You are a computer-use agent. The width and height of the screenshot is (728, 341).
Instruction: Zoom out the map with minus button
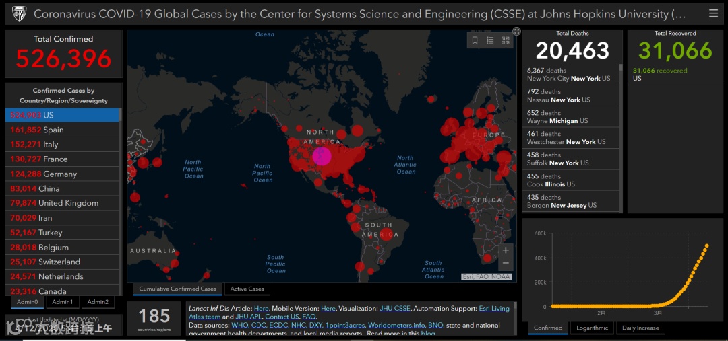506,263
